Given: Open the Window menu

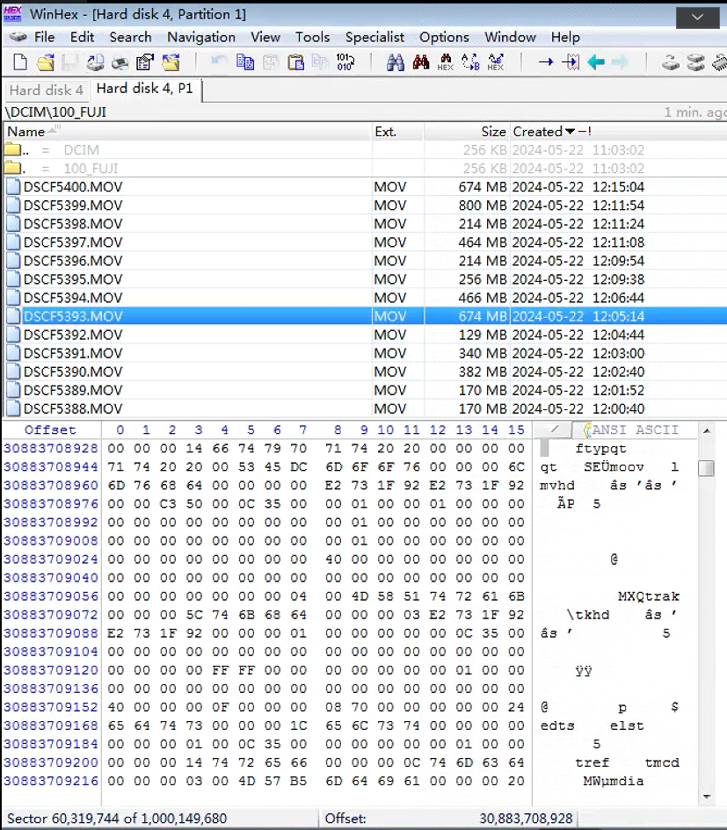Looking at the screenshot, I should tap(510, 37).
